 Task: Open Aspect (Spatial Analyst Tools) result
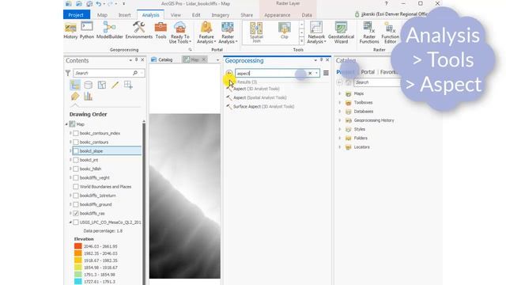[x=259, y=97]
